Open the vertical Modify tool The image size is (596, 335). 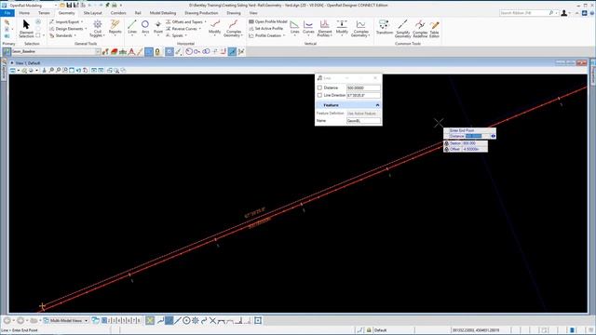click(342, 28)
